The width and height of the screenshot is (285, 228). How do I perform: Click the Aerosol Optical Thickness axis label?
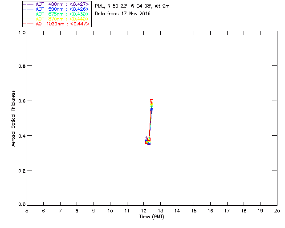click(13, 118)
